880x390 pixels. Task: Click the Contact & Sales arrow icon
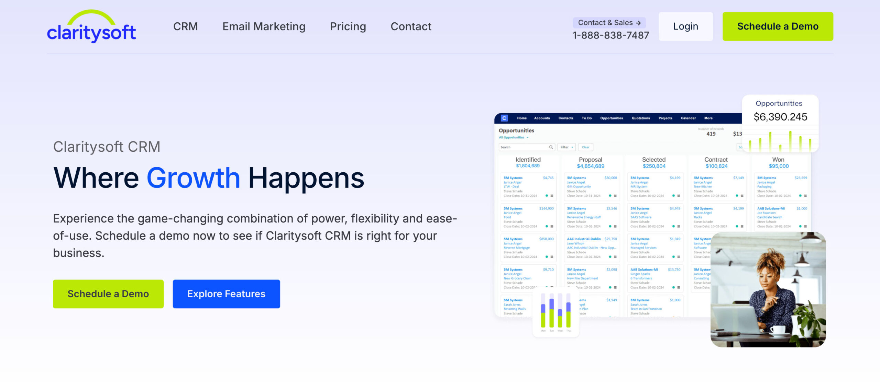coord(638,23)
